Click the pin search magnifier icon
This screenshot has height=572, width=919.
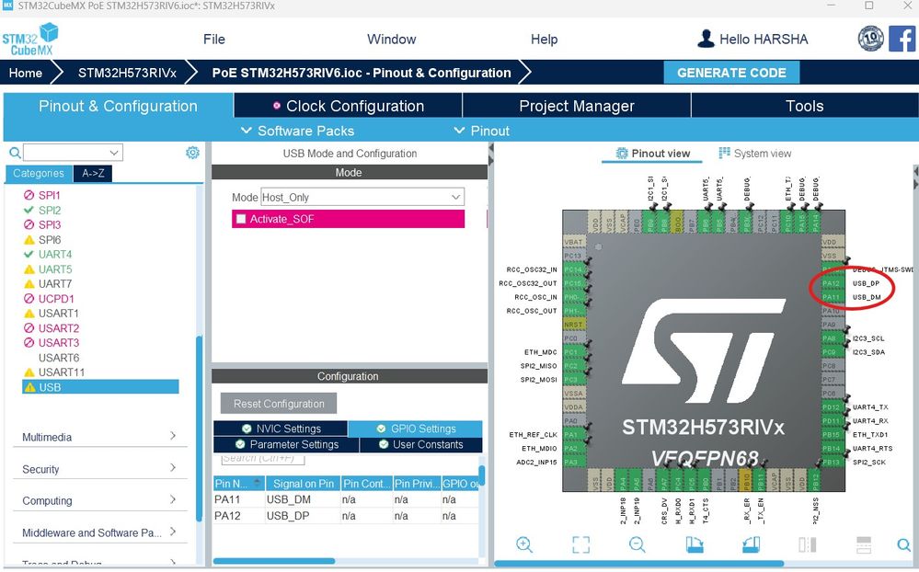click(x=903, y=545)
